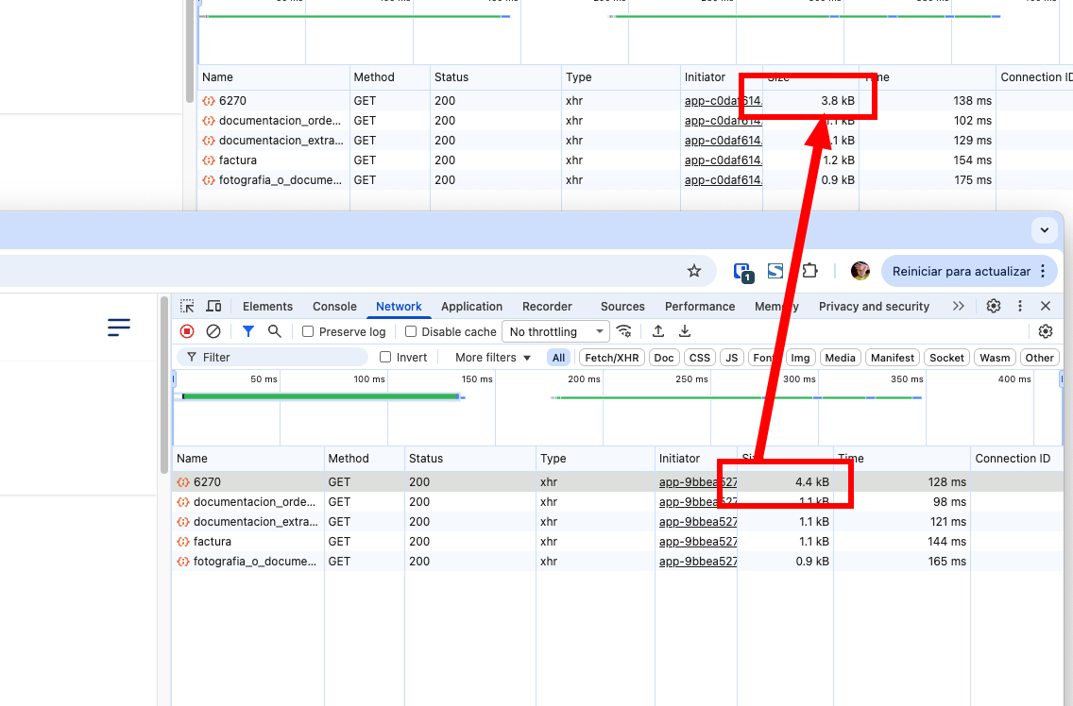Open the Application tab
Image resolution: width=1073 pixels, height=706 pixels.
(x=471, y=307)
